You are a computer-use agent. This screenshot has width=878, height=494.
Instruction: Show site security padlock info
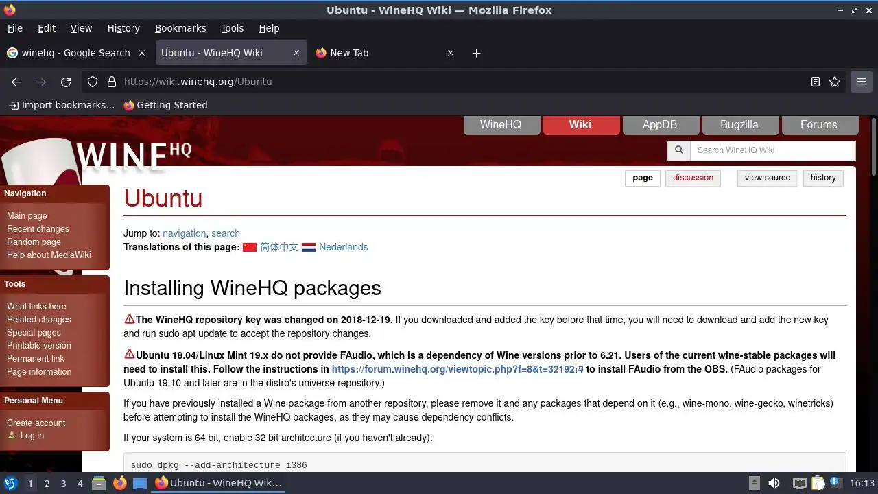[112, 82]
